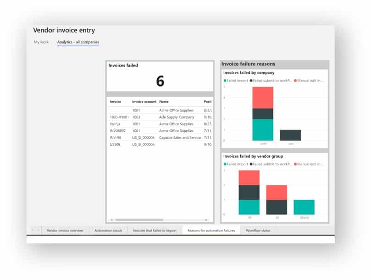The height and width of the screenshot is (279, 371).
Task: Click Failed import legend in company chart
Action: point(236,81)
